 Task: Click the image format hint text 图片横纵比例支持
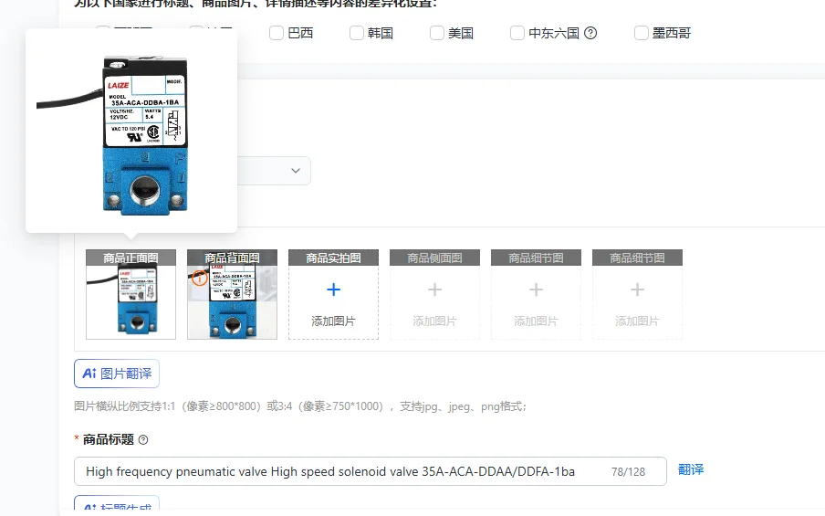tap(300, 406)
